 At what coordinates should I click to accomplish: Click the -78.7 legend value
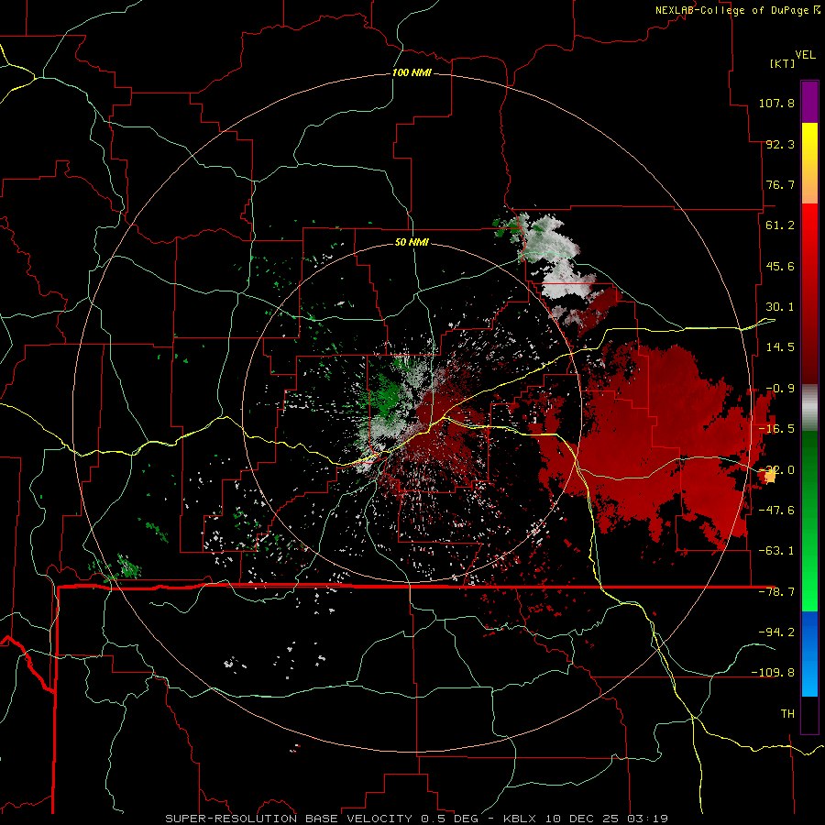(776, 592)
